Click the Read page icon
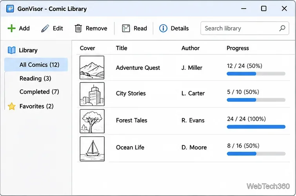 tap(126, 28)
